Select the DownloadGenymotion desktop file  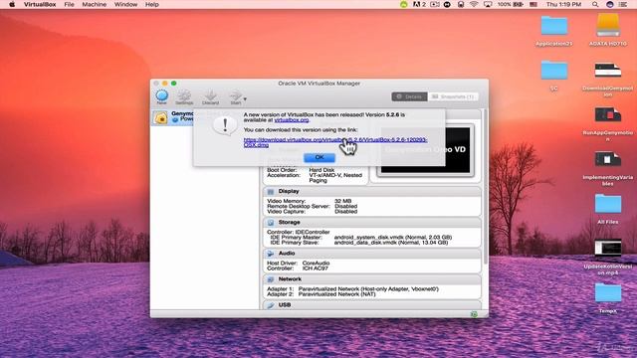point(608,80)
